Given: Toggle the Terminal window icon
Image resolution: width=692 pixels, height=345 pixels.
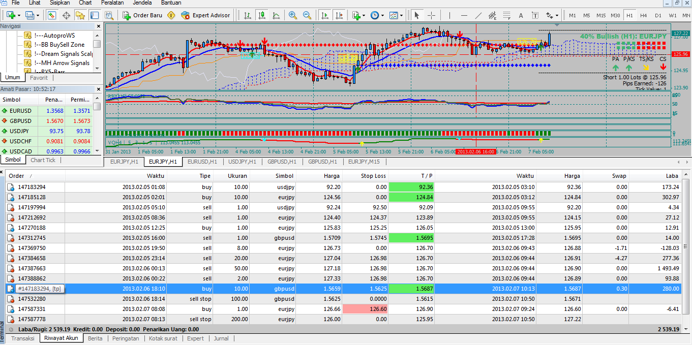Looking at the screenshot, I should point(95,15).
